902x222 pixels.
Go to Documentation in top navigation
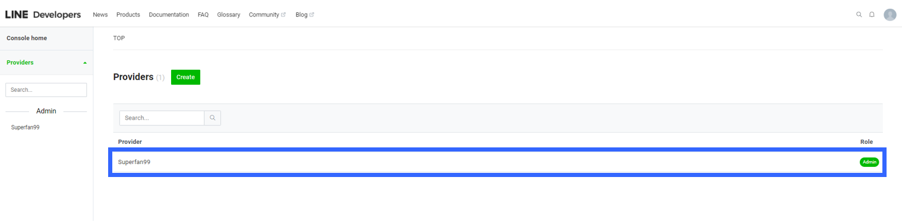169,15
